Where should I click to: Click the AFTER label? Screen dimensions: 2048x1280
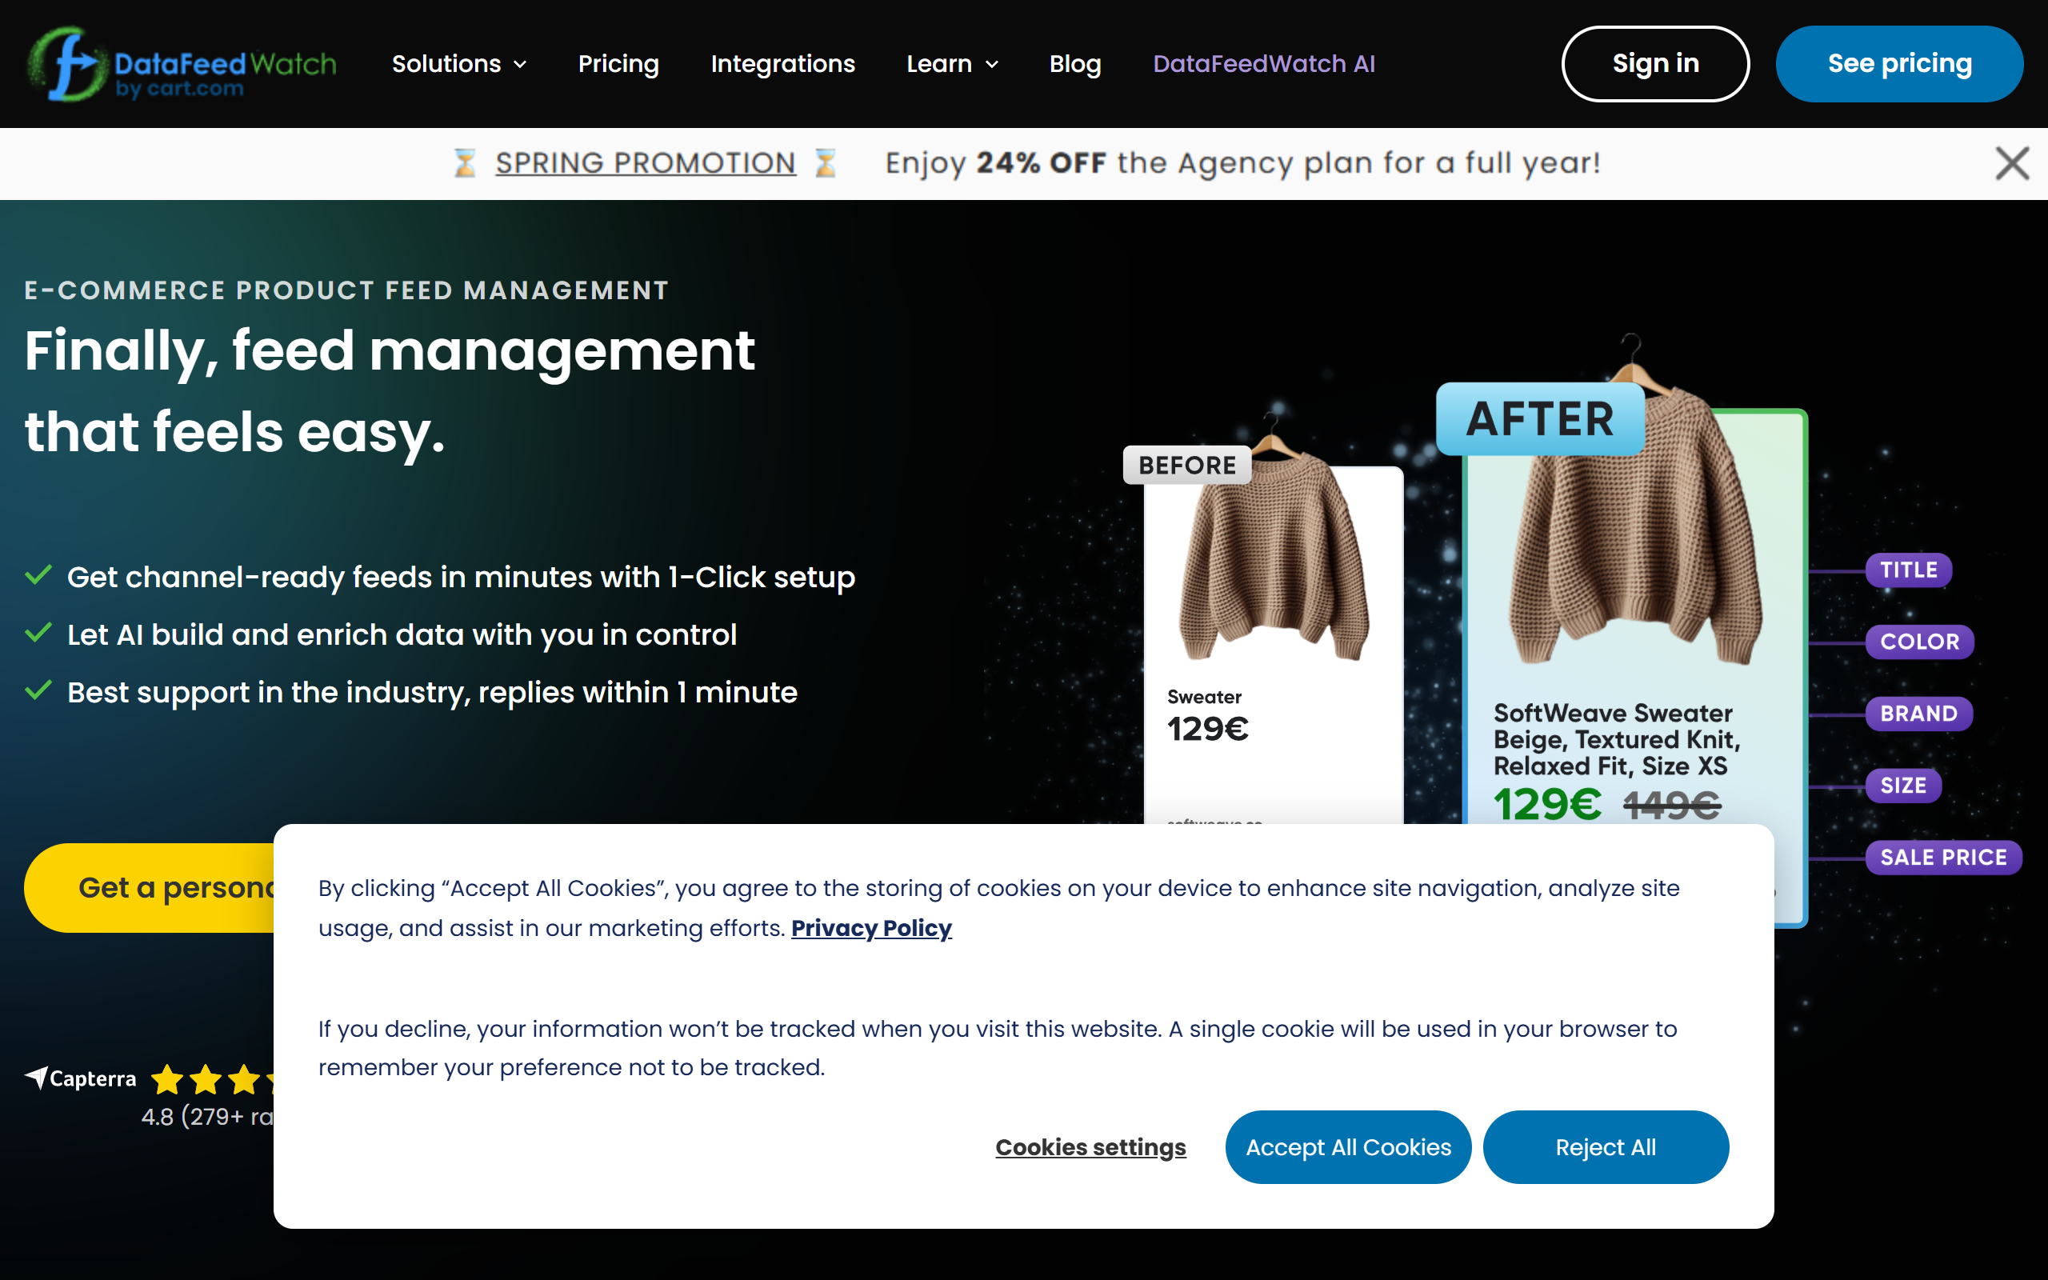pyautogui.click(x=1540, y=419)
